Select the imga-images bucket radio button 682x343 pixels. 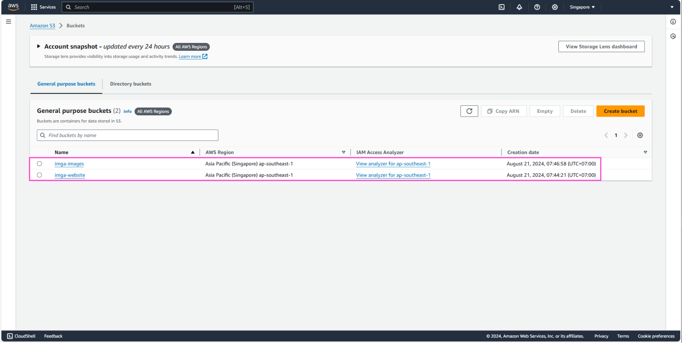[x=39, y=164]
